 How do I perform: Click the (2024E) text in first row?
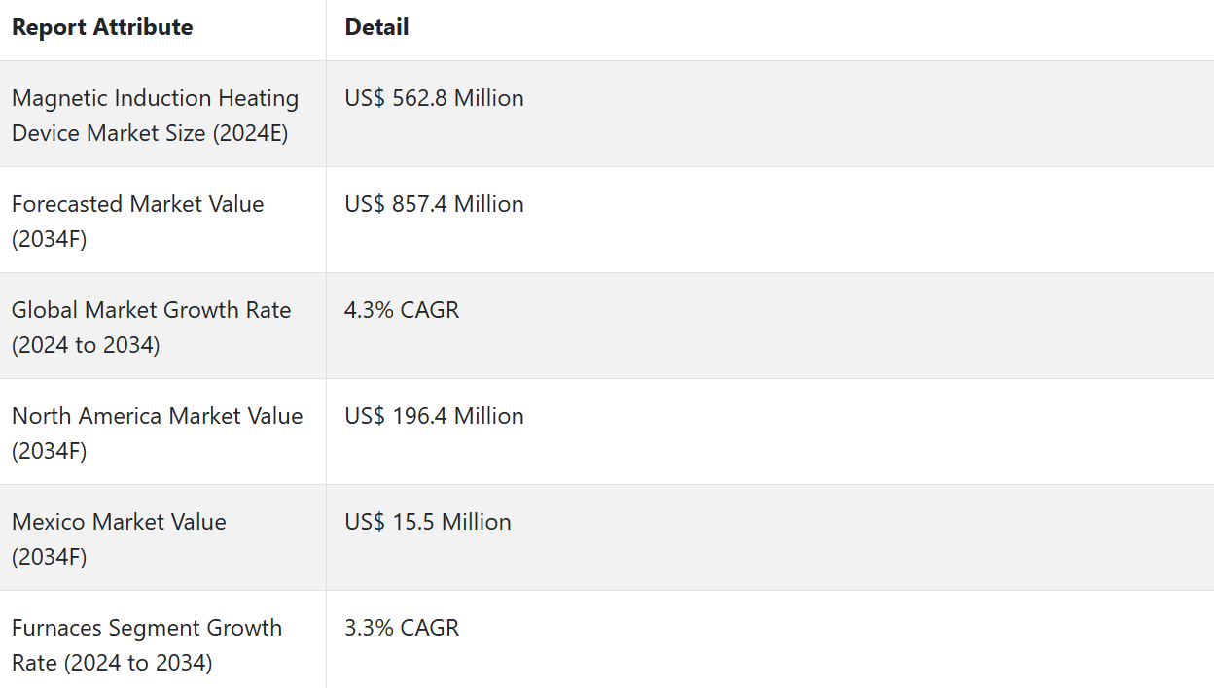click(x=250, y=133)
